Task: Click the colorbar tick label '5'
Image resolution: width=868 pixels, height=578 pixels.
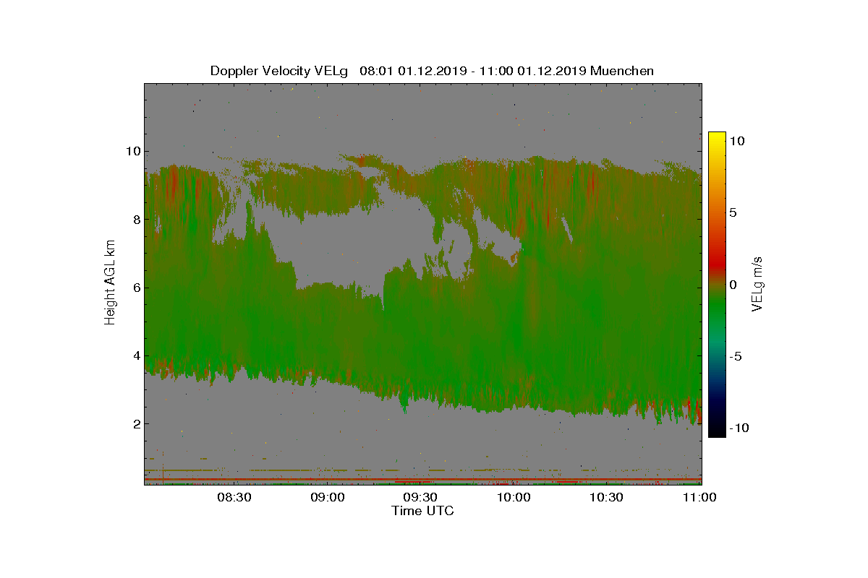Action: (732, 212)
